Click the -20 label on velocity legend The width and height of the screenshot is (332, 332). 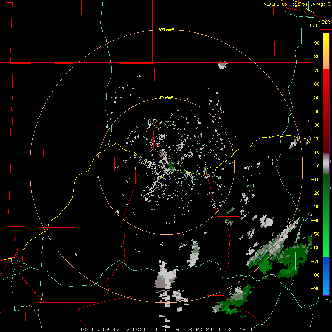(x=315, y=193)
